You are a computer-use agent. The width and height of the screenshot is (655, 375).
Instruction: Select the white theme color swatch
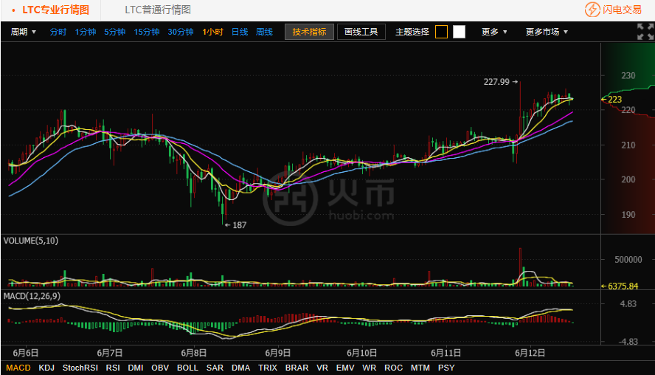pos(459,32)
